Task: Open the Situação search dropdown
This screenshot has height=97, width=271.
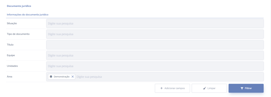Action: tap(155, 23)
